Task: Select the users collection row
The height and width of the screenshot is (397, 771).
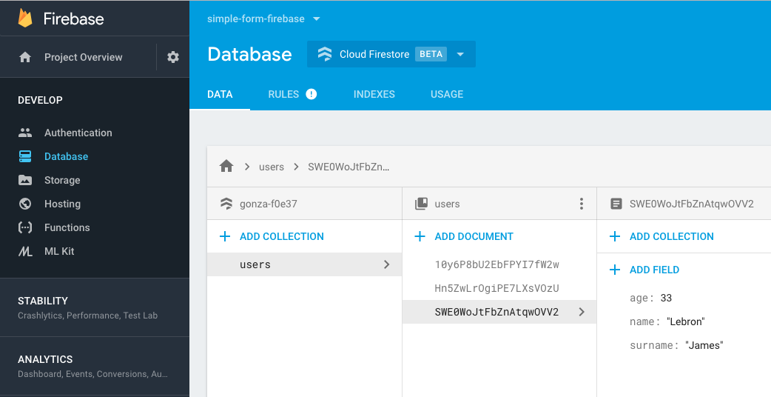Action: click(304, 264)
